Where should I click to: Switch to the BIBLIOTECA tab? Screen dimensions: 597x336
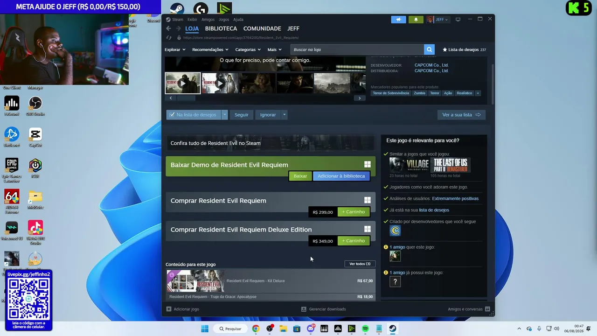[221, 28]
